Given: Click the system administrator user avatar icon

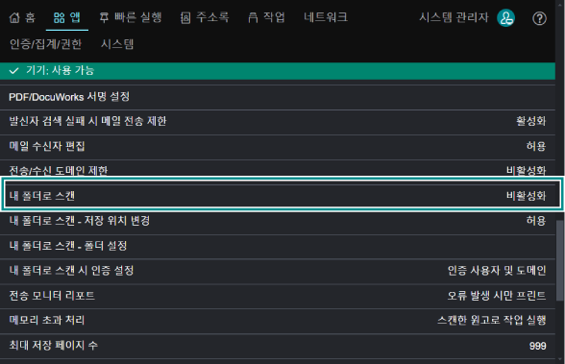Looking at the screenshot, I should click(505, 17).
